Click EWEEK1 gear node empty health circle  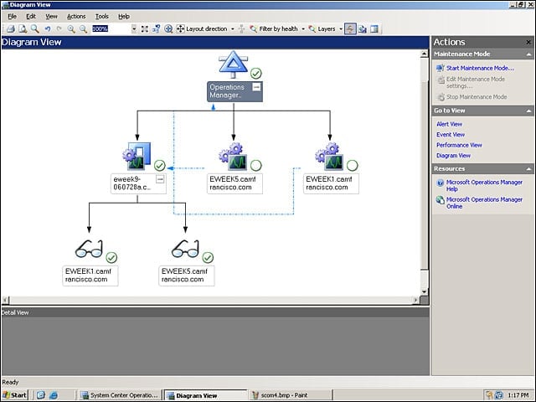pos(353,166)
